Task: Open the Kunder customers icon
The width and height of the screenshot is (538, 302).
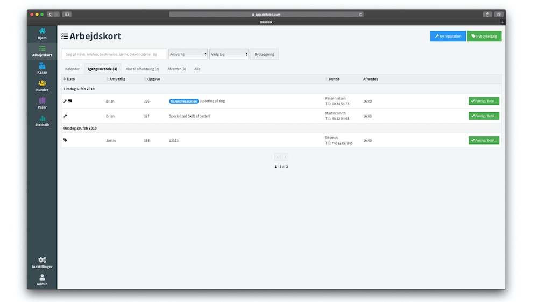Action: coord(42,83)
